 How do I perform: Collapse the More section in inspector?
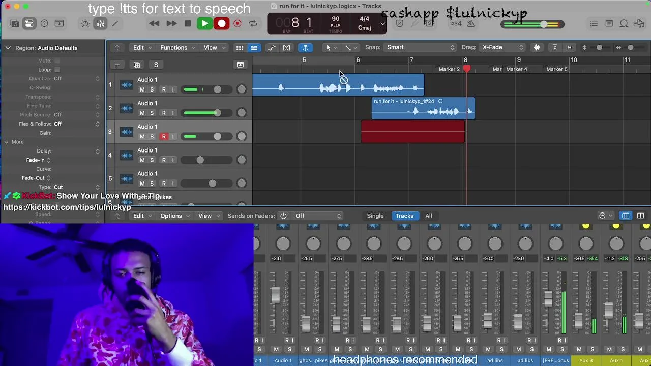click(6, 142)
